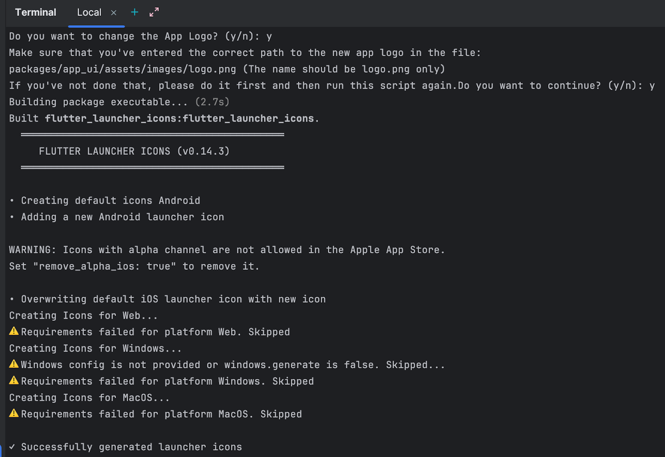Click the warning icon before 'platform Windows. Skipped'
This screenshot has width=665, height=457.
coord(14,381)
